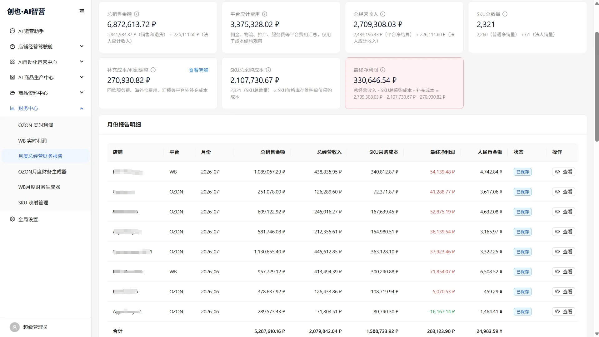Click 查看明细 link in 补充成本 card
Image resolution: width=599 pixels, height=337 pixels.
198,70
